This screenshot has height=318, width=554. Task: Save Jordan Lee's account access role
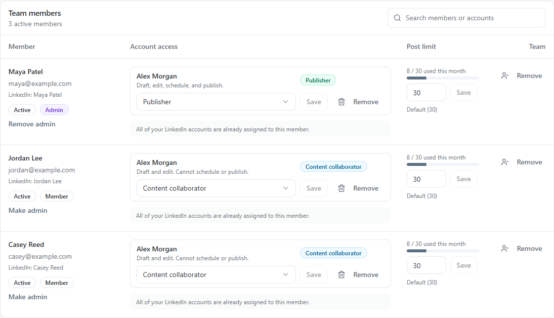pos(314,188)
